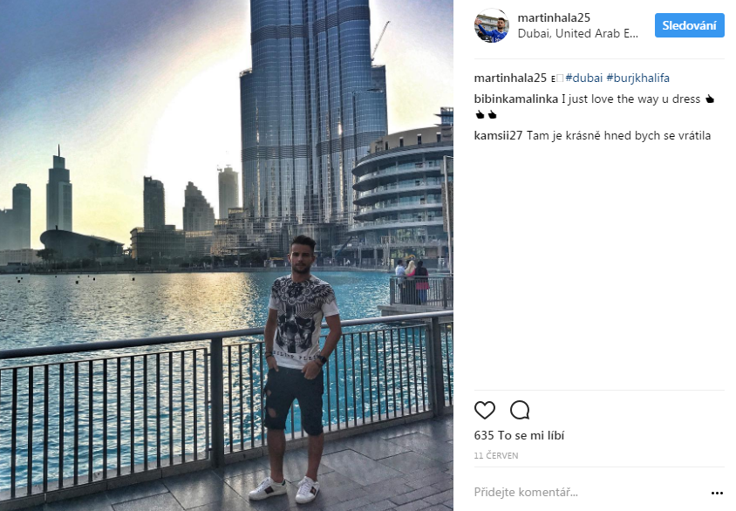Image resolution: width=736 pixels, height=511 pixels.
Task: View the 635 To se mi líbí likes
Action: pyautogui.click(x=519, y=435)
